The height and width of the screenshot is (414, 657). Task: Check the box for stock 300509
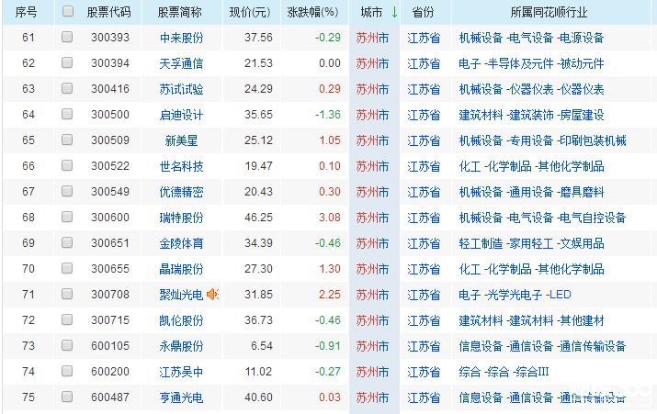pyautogui.click(x=67, y=140)
